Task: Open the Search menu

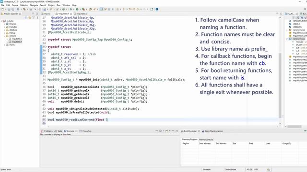Action: (x=43, y=5)
